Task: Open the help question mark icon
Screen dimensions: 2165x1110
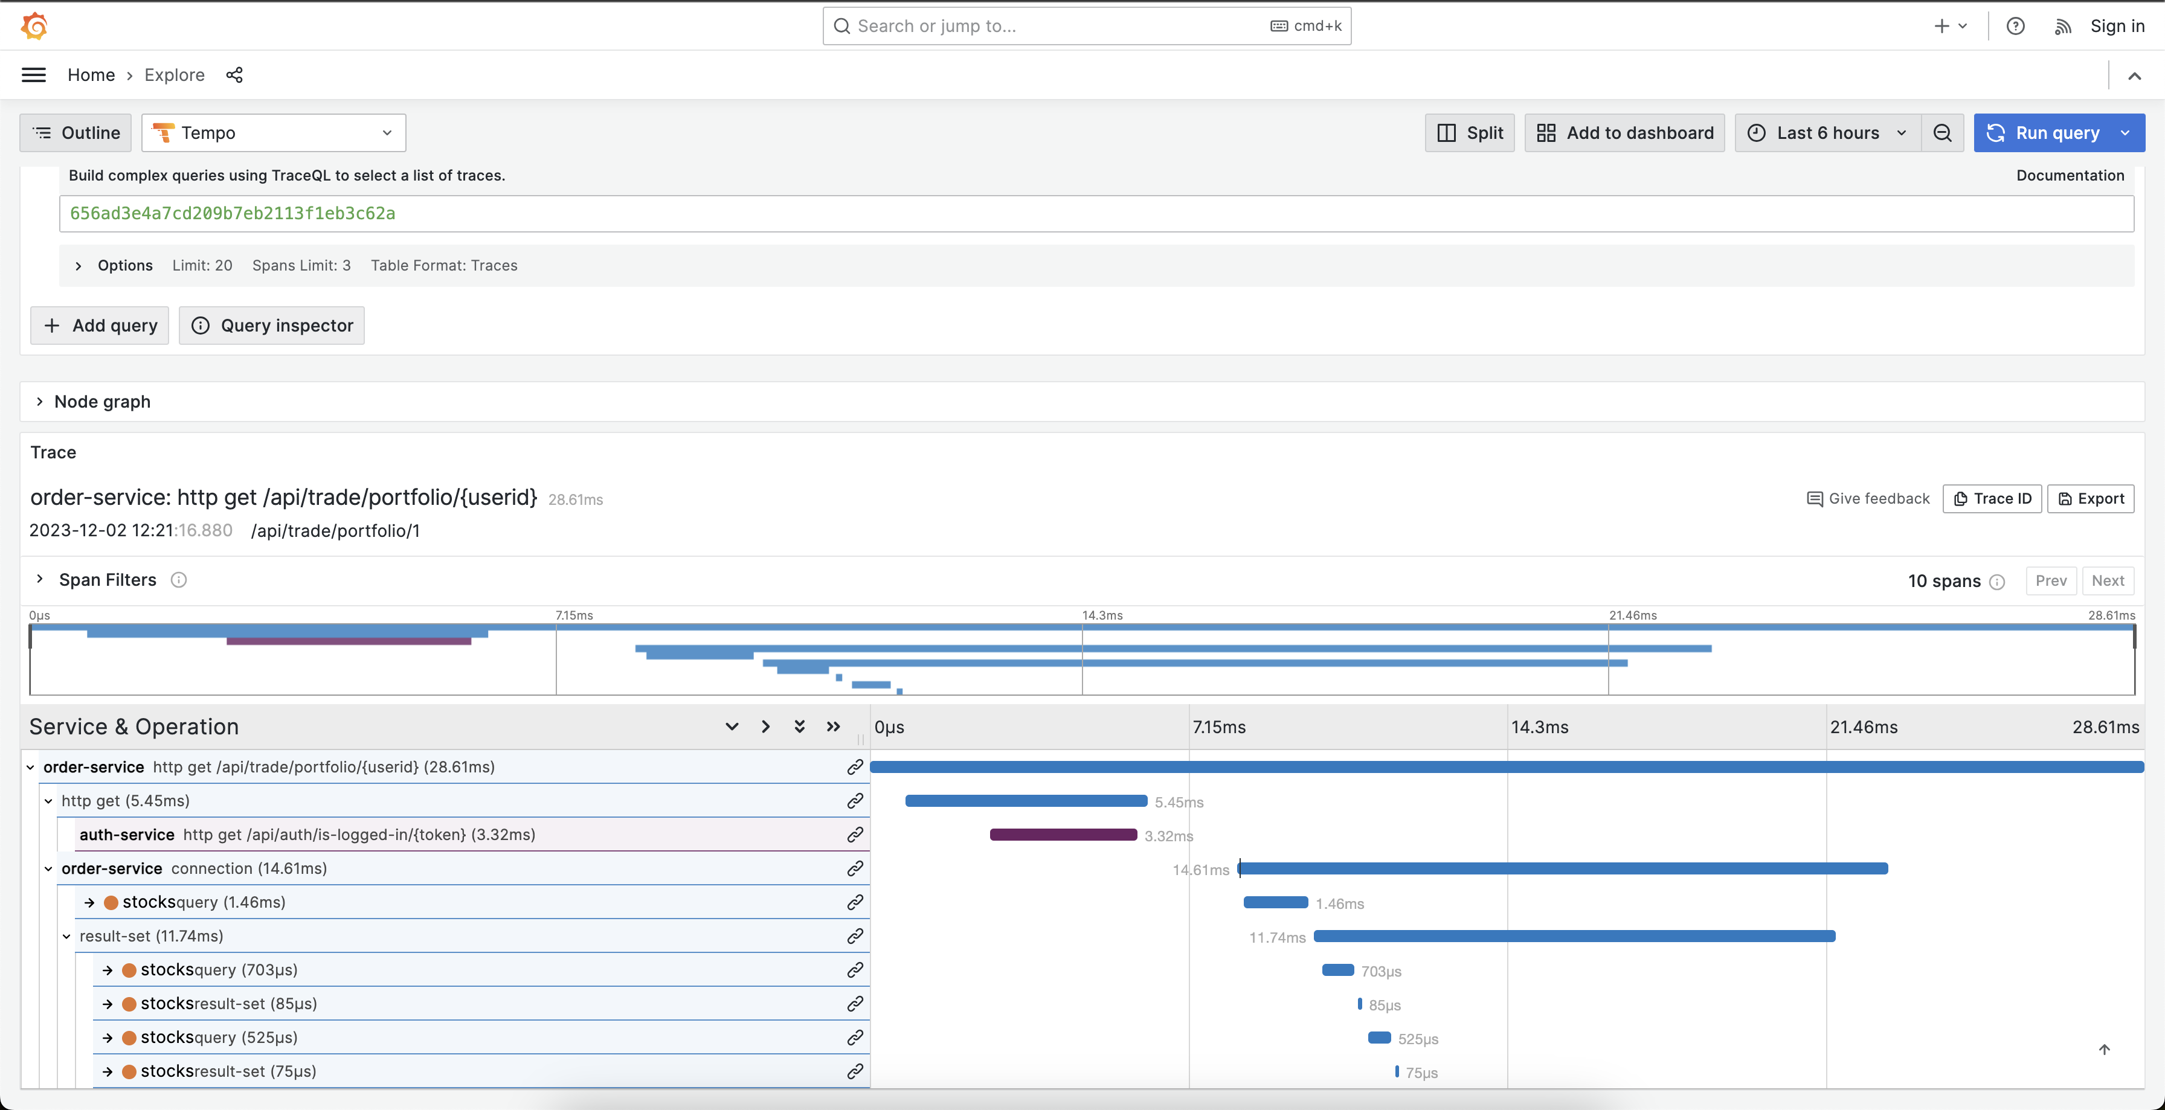Action: (x=2015, y=26)
